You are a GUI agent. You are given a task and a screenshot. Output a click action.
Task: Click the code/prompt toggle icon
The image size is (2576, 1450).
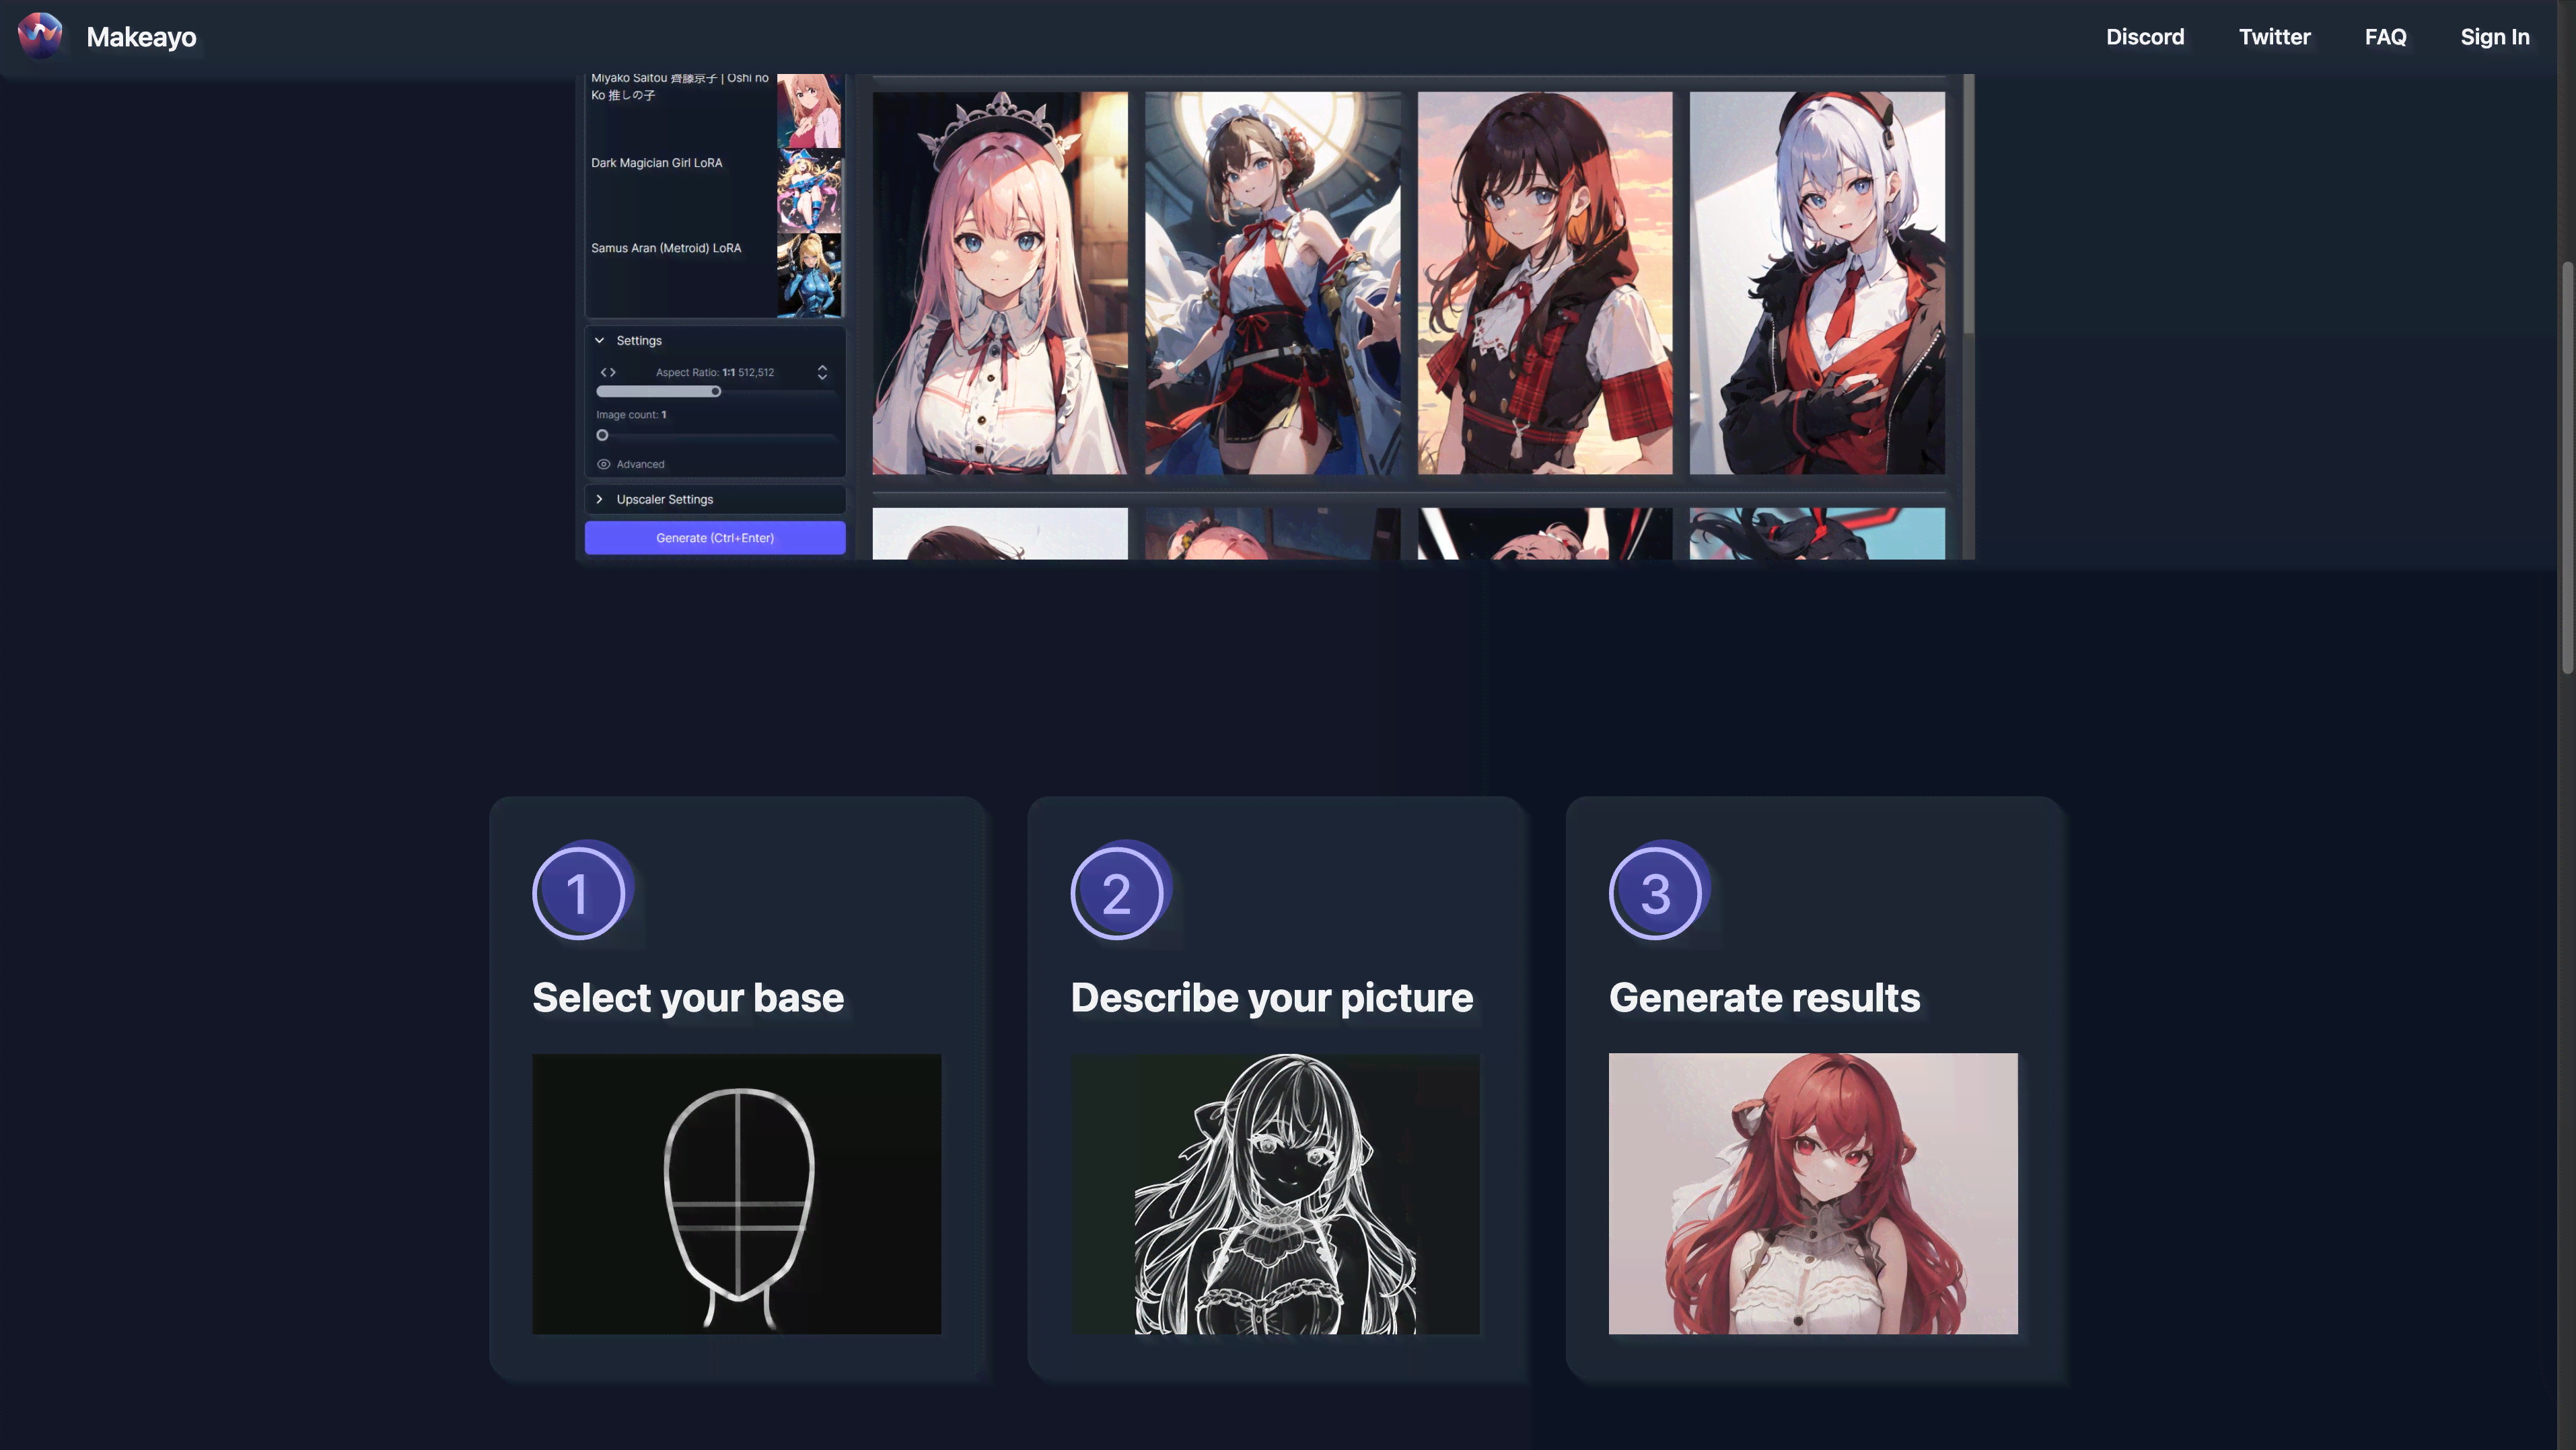[607, 371]
